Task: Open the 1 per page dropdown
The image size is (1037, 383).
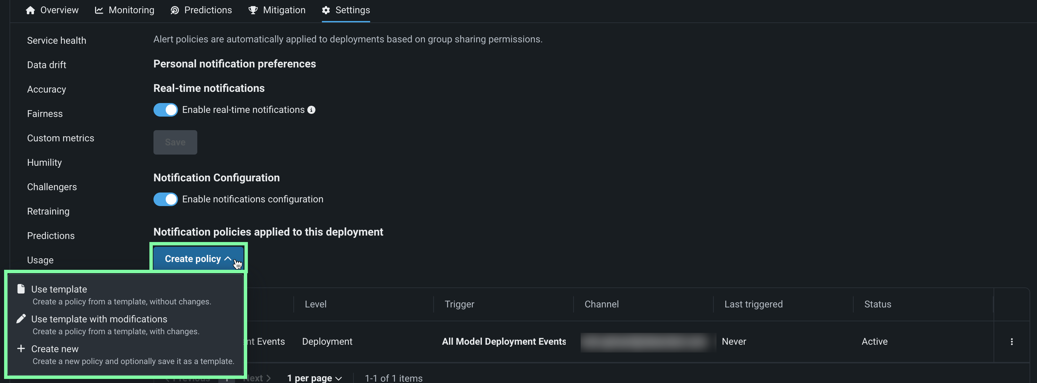Action: [314, 378]
